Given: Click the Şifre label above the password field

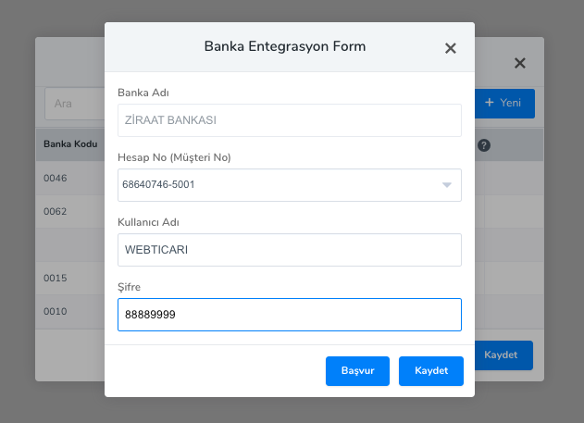Looking at the screenshot, I should pos(129,287).
